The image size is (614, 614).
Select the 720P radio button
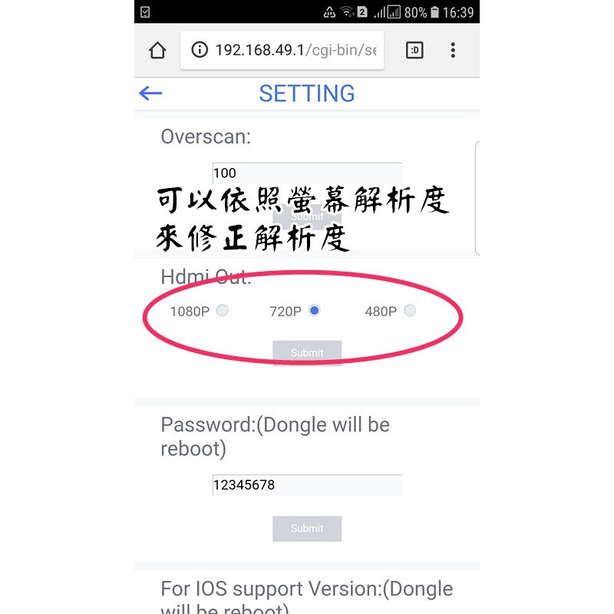coord(314,311)
